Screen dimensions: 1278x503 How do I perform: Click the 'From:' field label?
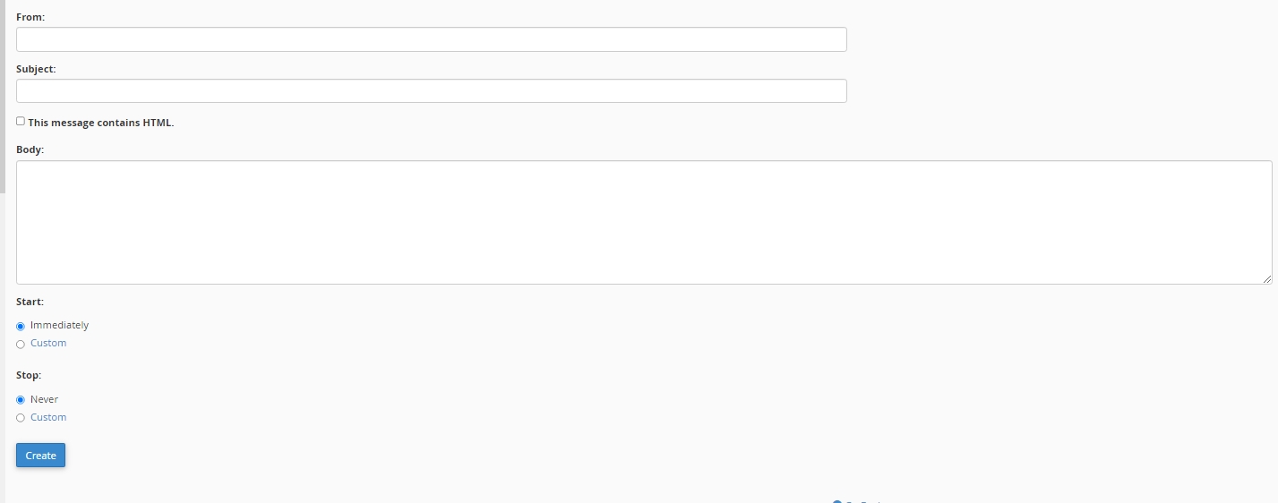tap(30, 17)
